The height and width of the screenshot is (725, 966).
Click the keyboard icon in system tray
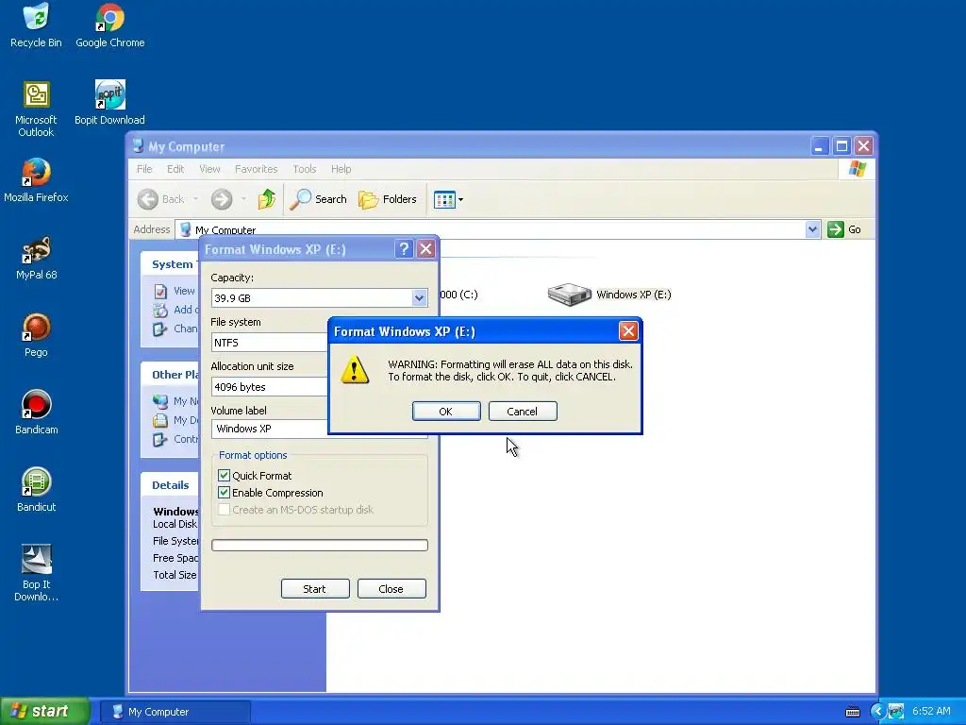[853, 712]
